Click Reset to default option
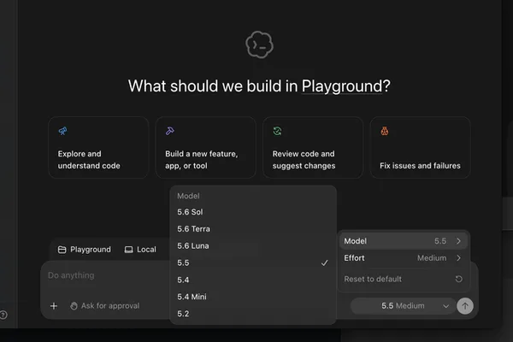This screenshot has width=513, height=342. coord(404,279)
